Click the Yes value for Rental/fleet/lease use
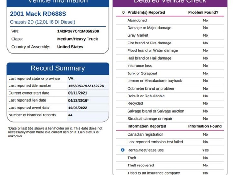 [205, 150]
